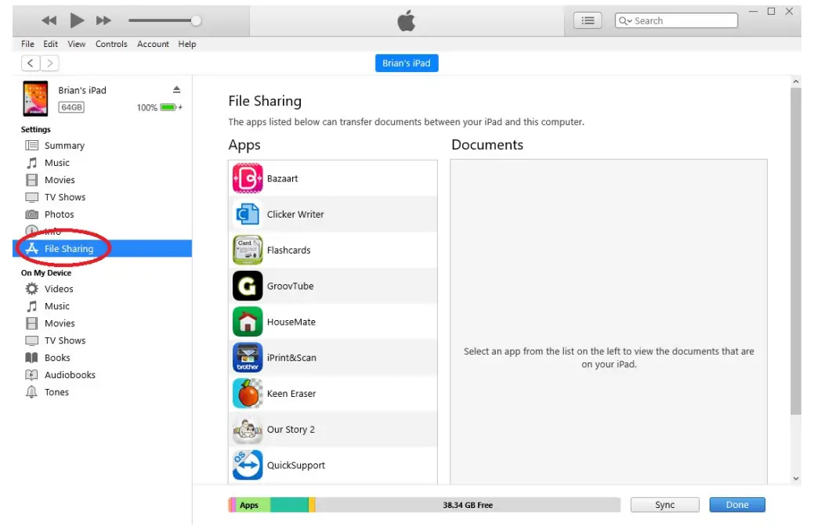
Task: Select Movies under Settings
Action: (60, 180)
